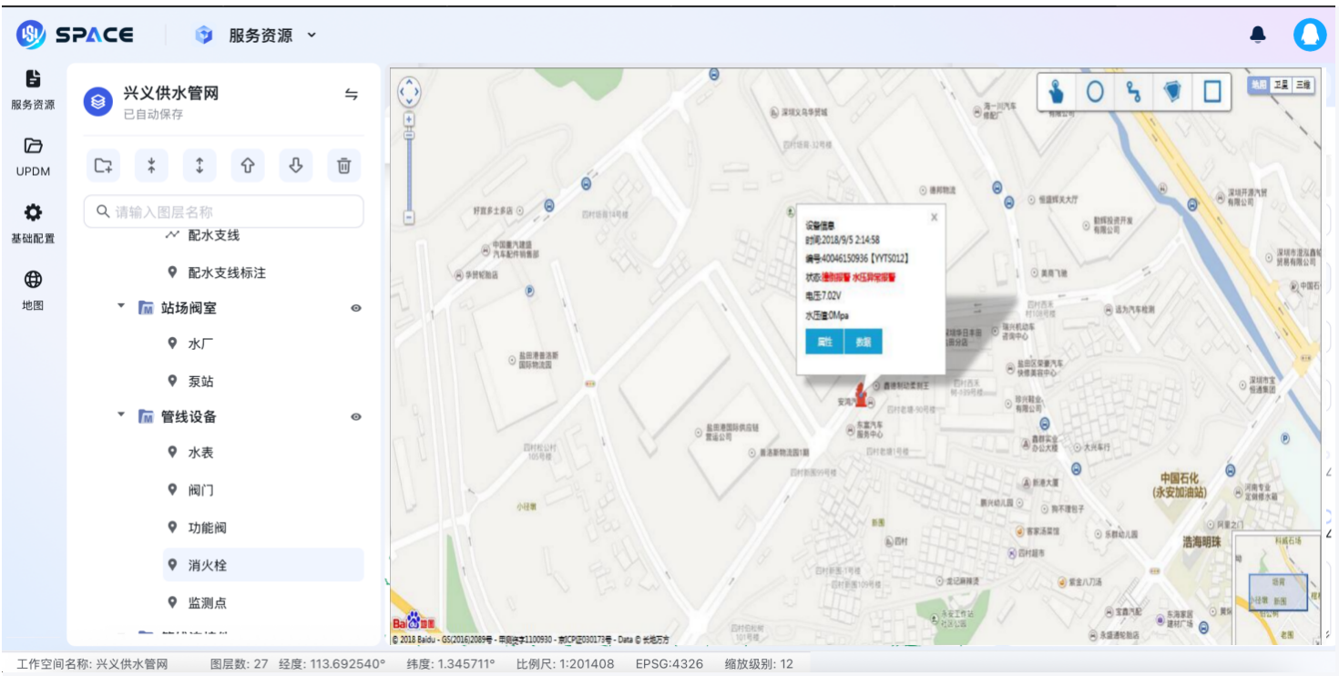Select the polygon draw tool on the map

pyautogui.click(x=1172, y=92)
